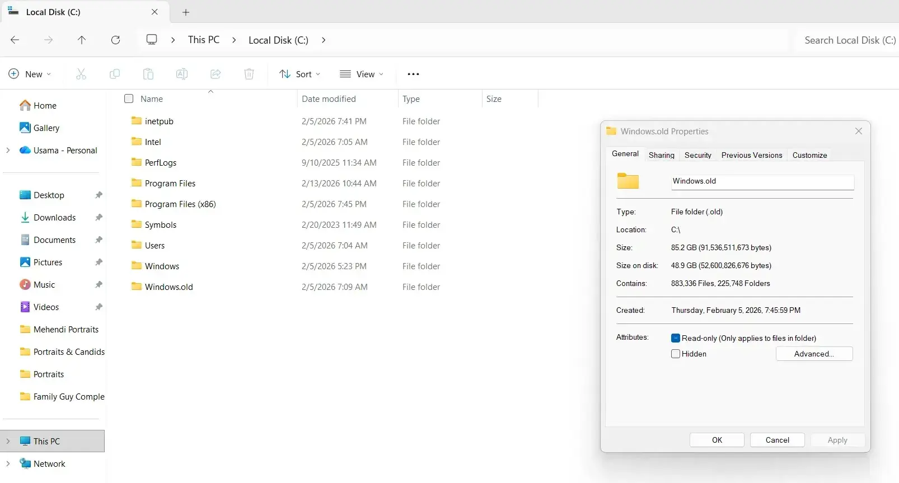Check the select-all box beside Name
The width and height of the screenshot is (899, 483).
[129, 99]
